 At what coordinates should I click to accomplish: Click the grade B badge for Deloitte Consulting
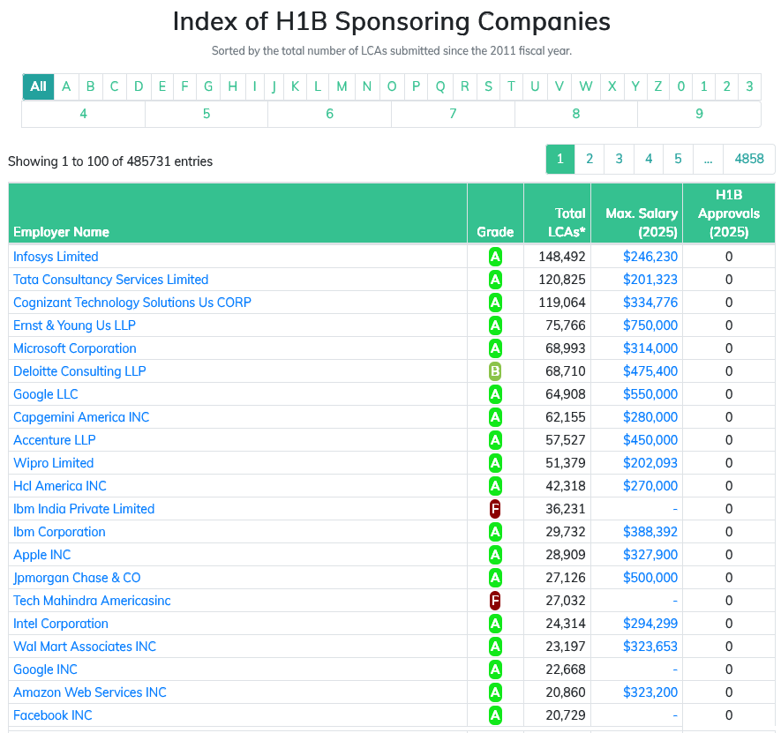pyautogui.click(x=495, y=371)
